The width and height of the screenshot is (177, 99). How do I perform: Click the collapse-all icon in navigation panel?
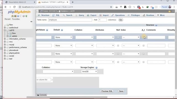[31, 21]
